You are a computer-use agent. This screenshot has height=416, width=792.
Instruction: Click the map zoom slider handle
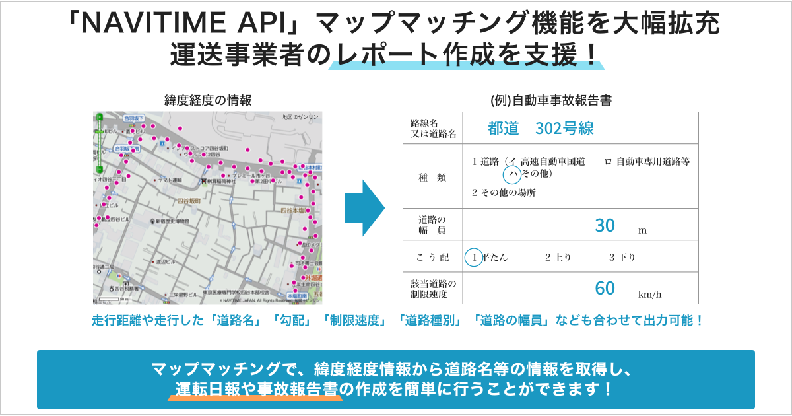[100, 132]
